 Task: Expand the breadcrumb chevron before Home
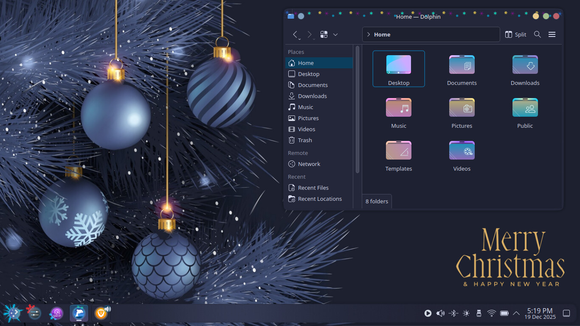[368, 34]
